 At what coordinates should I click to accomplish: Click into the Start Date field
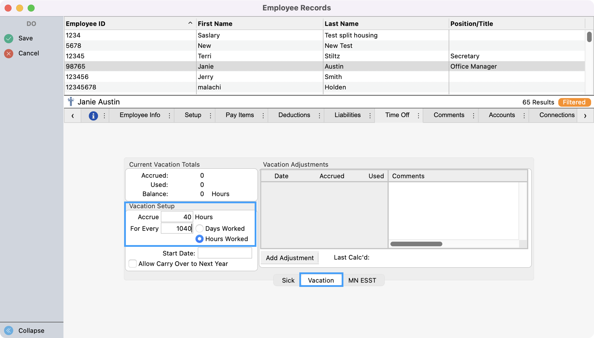pyautogui.click(x=225, y=253)
